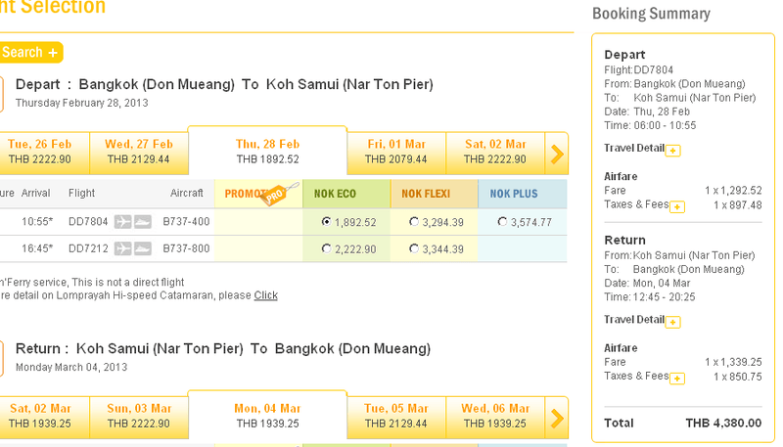Open the Search + button

coord(29,53)
